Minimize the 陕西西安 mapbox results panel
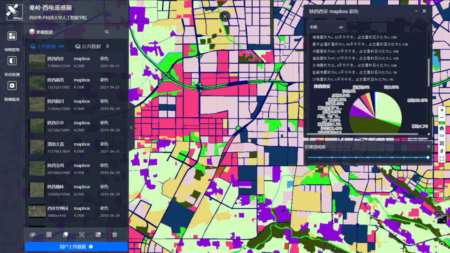This screenshot has height=253, width=450. pos(415,11)
